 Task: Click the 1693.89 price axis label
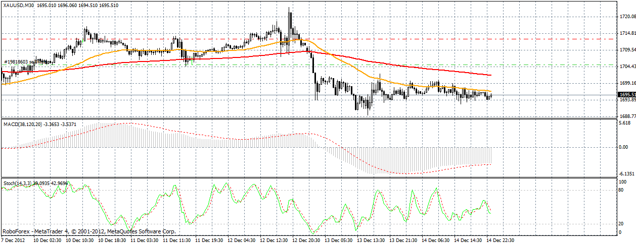(x=627, y=100)
